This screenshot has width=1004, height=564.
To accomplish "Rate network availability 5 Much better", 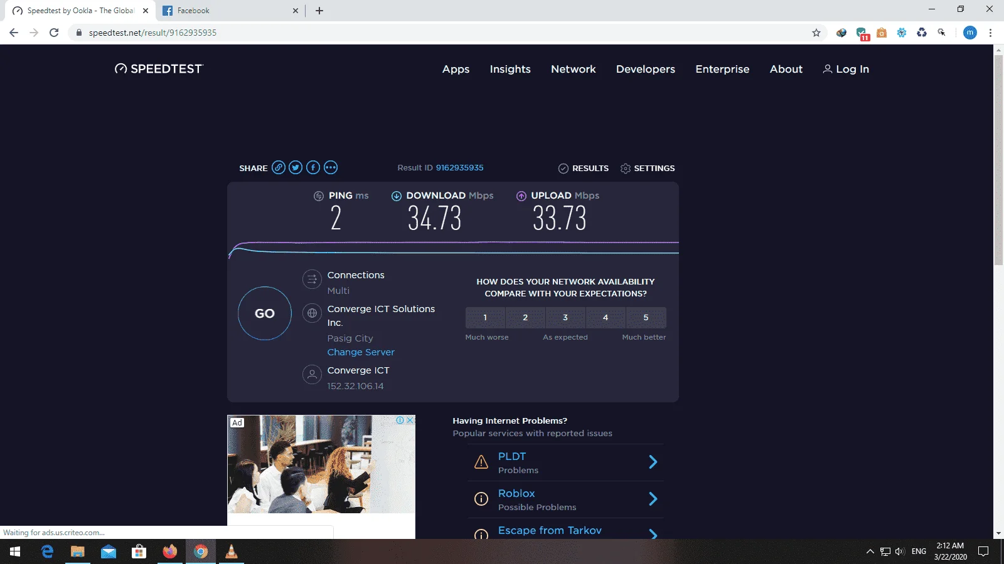I will 646,318.
